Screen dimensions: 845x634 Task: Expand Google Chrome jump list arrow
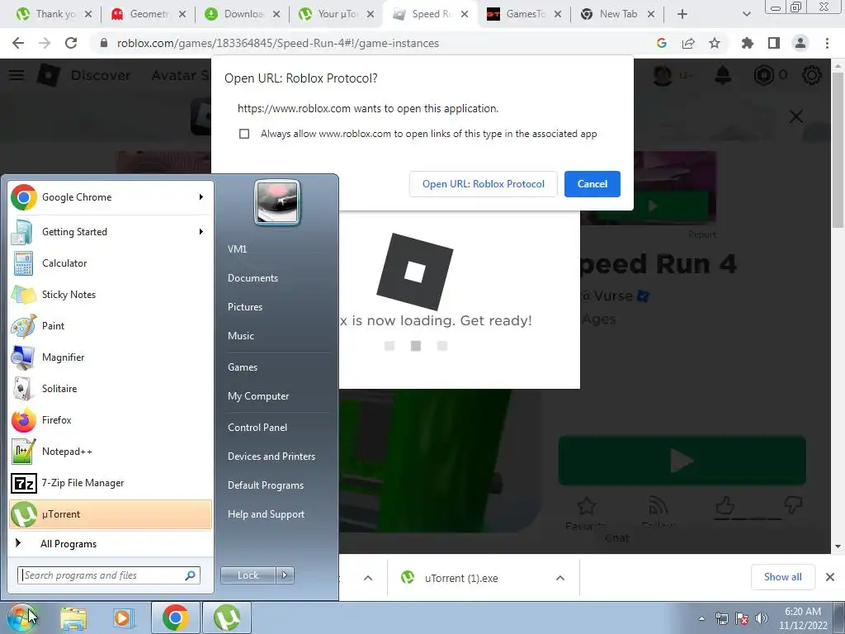[201, 197]
